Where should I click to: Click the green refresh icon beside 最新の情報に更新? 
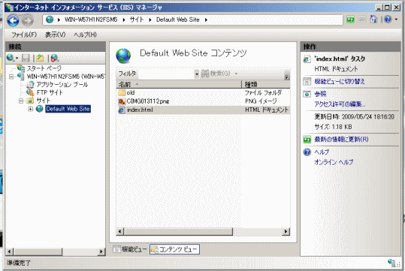(x=307, y=140)
